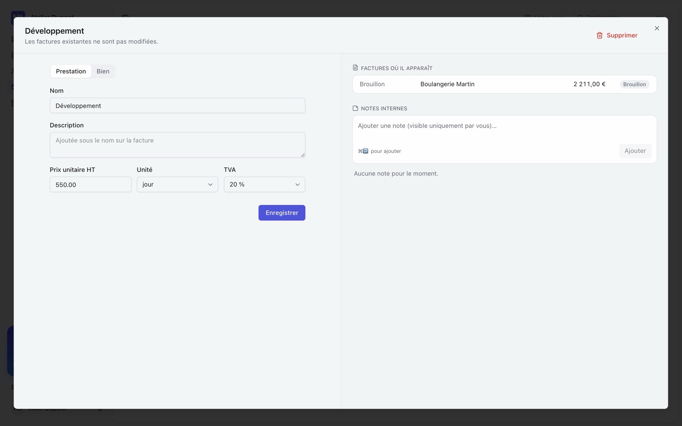
Task: Click the note icon beside Notes internes
Action: click(355, 108)
